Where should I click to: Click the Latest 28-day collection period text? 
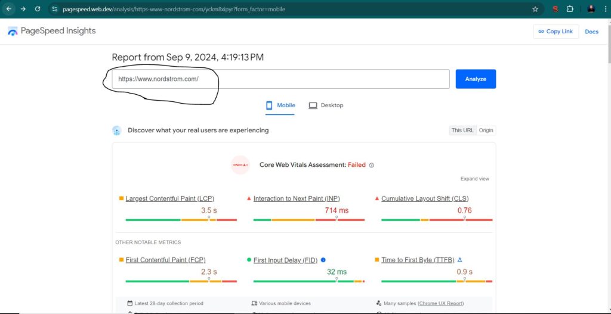click(x=169, y=303)
